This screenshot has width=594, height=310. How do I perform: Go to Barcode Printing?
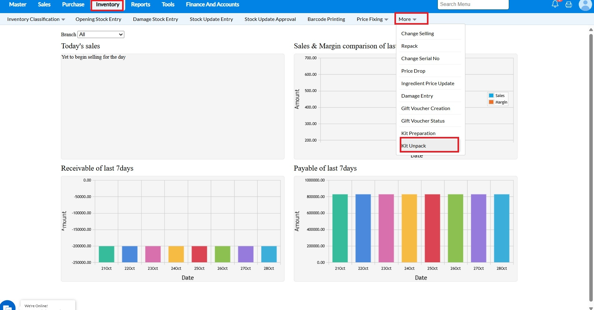(x=326, y=19)
